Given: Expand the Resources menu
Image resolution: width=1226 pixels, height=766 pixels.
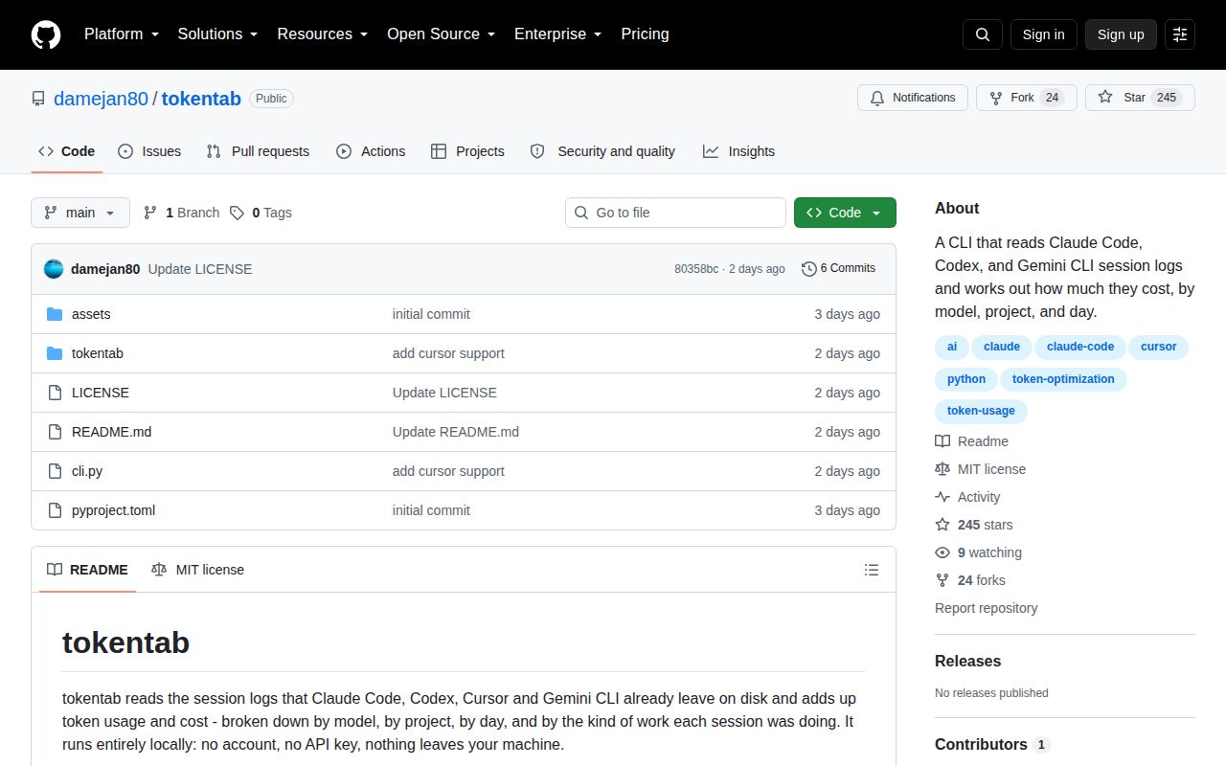Looking at the screenshot, I should [323, 34].
